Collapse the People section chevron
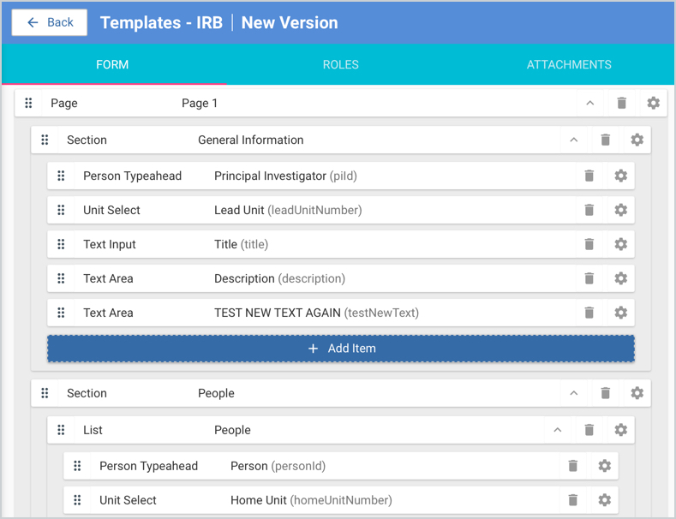Image resolution: width=676 pixels, height=519 pixels. click(573, 393)
